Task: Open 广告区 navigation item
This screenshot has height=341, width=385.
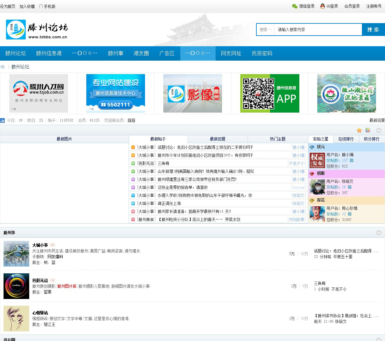Action: (x=167, y=53)
